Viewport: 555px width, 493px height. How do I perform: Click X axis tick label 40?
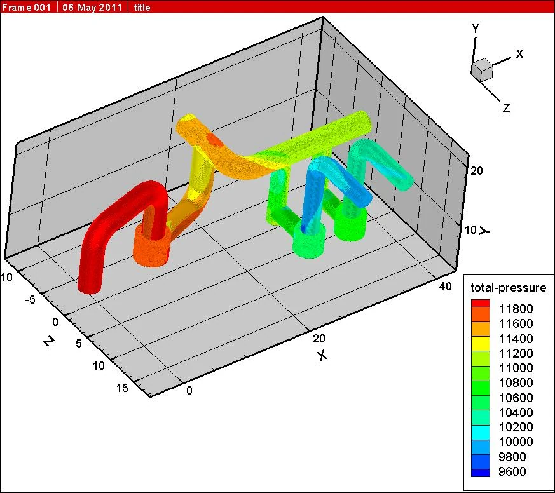tap(445, 286)
